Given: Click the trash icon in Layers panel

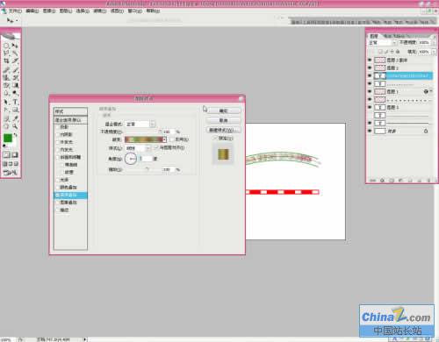Looking at the screenshot, I should coord(428,181).
